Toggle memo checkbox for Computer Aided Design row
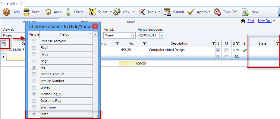280x119 pixels. pyautogui.click(x=226, y=50)
